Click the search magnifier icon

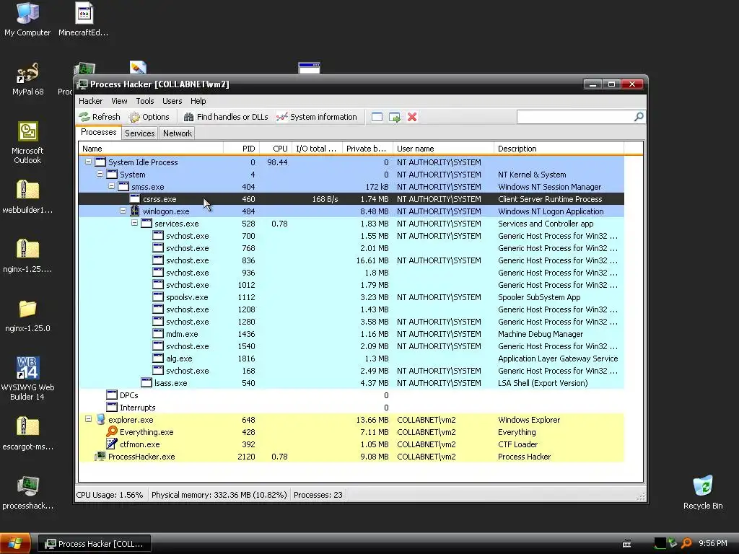coord(639,116)
